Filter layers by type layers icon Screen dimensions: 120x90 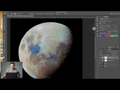112,51
